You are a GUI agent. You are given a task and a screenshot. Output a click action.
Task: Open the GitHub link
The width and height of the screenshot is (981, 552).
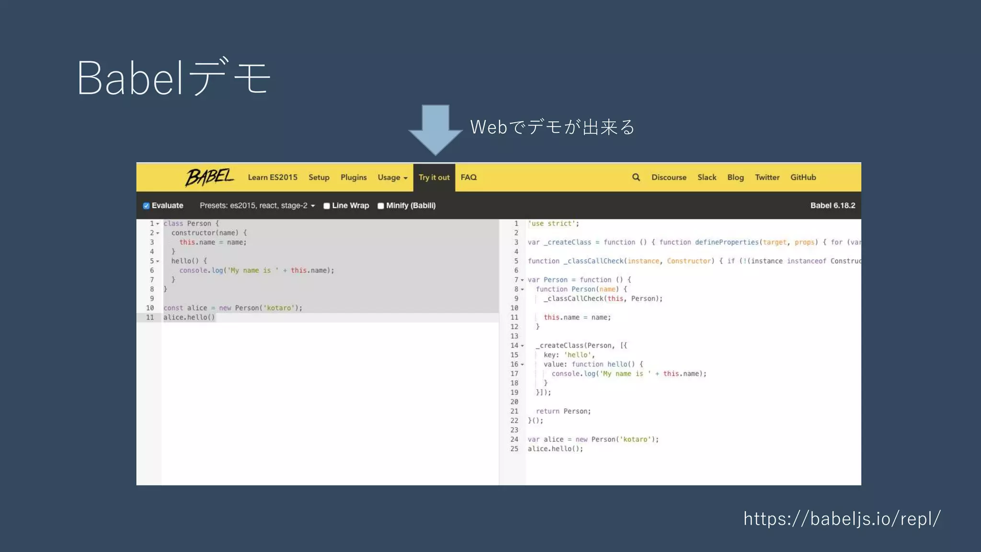pyautogui.click(x=803, y=177)
